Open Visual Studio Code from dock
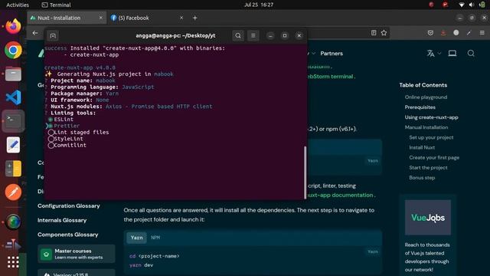Image resolution: width=490 pixels, height=276 pixels. click(x=13, y=97)
